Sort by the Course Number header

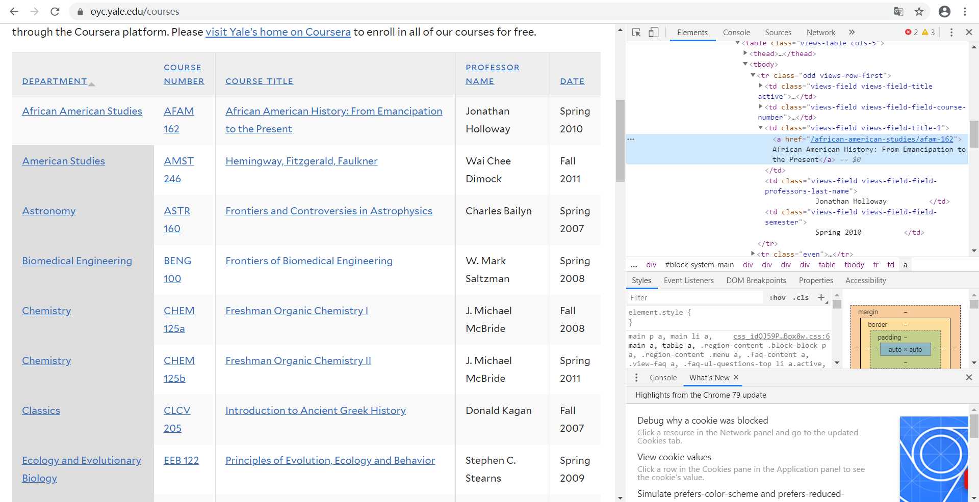point(184,74)
